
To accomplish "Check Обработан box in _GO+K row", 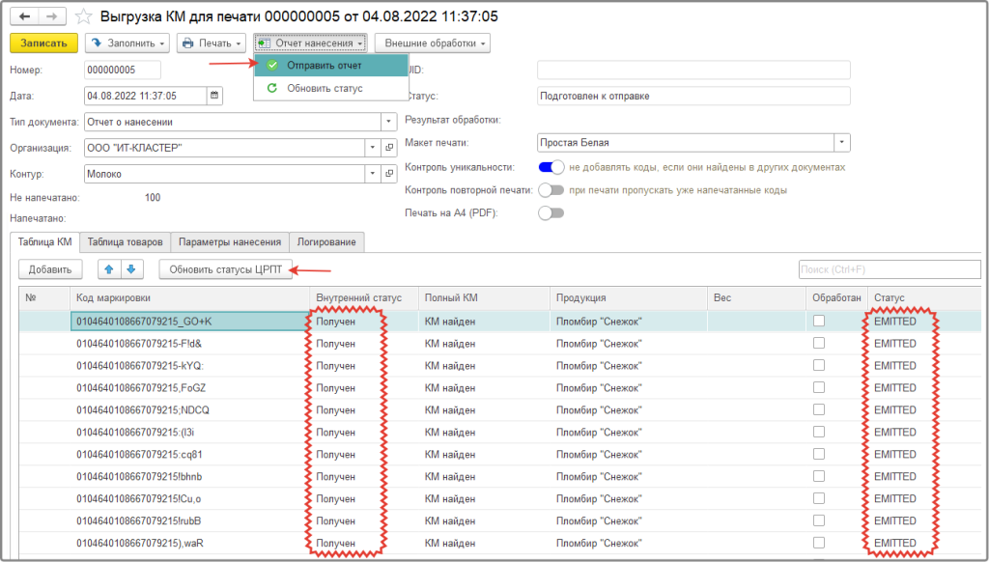I will coord(819,321).
